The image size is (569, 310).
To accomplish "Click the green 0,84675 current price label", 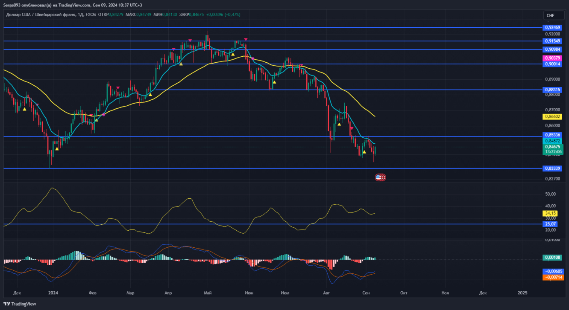I will point(553,147).
